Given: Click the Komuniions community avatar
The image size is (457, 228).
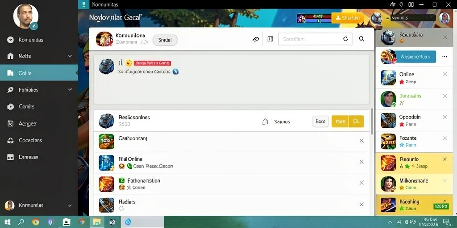Looking at the screenshot, I should click(104, 39).
